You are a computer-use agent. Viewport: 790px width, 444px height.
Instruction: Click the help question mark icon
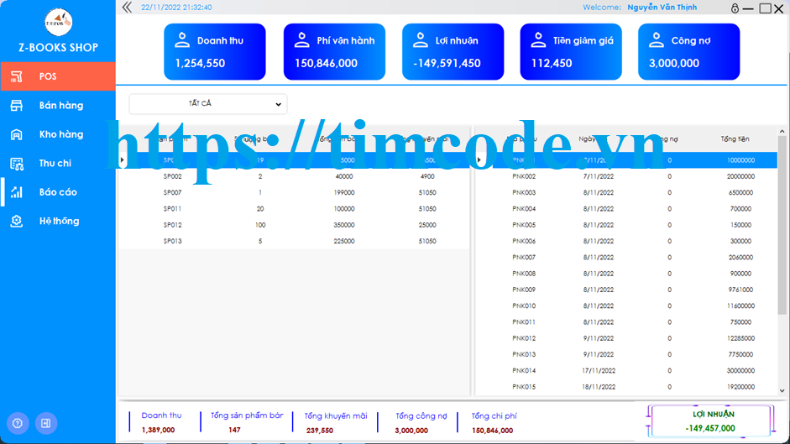point(18,423)
